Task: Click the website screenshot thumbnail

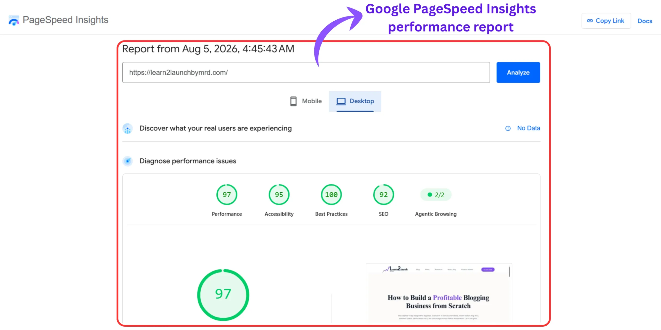Action: pos(439,293)
